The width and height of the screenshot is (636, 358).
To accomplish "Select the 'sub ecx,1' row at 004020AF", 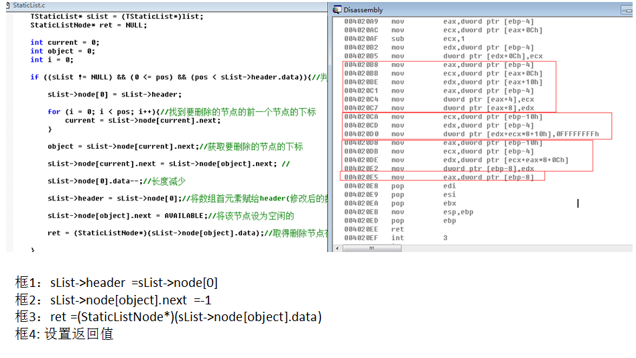I will (404, 39).
